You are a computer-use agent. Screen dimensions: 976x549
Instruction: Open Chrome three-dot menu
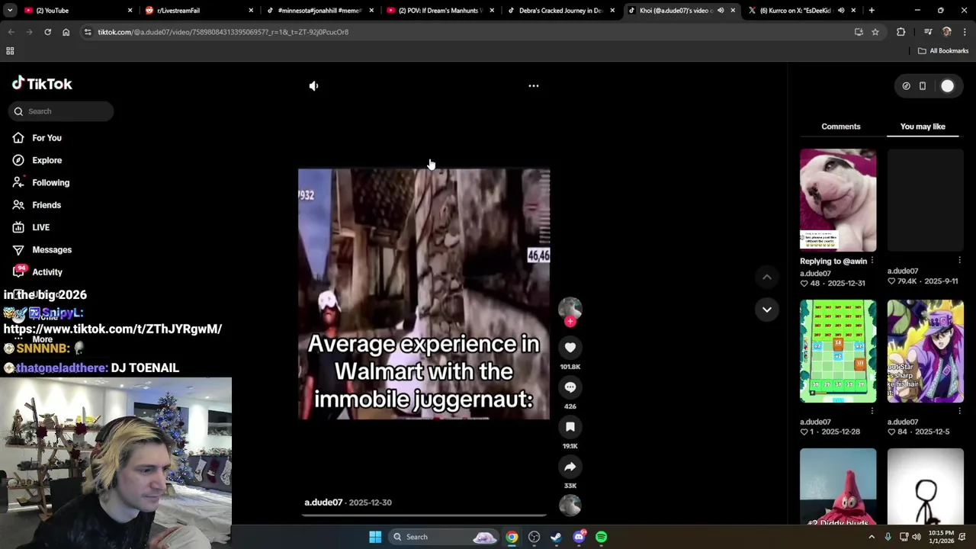[x=965, y=32]
